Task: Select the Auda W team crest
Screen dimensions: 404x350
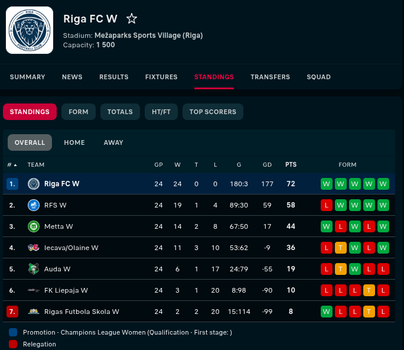Action: (x=34, y=269)
